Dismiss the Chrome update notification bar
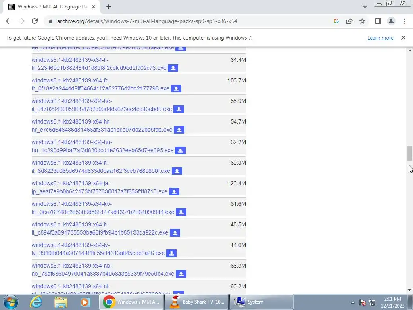 403,38
